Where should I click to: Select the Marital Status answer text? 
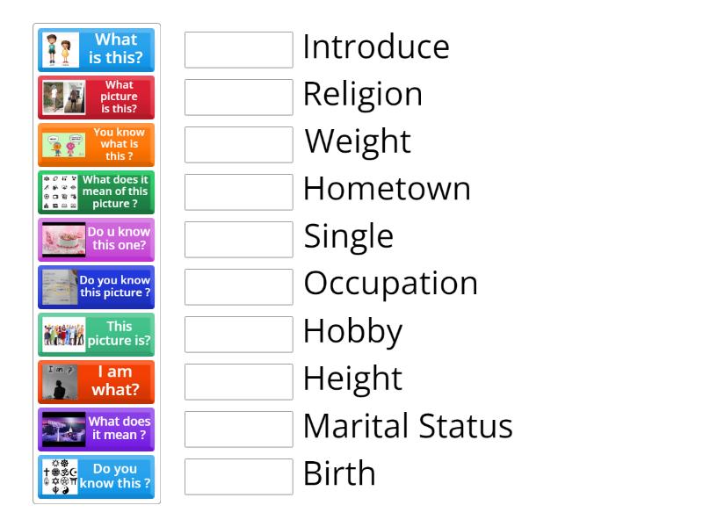coord(407,426)
